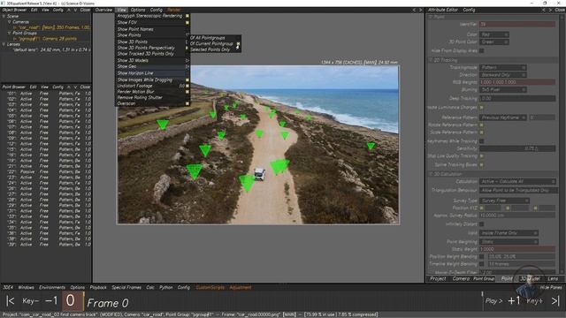Toggle Rotate Reference Pattern checkbox

[x=481, y=125]
